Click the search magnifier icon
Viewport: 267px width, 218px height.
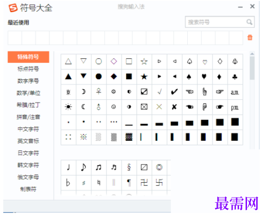point(249,22)
